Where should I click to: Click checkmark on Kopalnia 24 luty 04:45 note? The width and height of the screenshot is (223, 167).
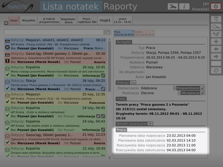click(7, 115)
